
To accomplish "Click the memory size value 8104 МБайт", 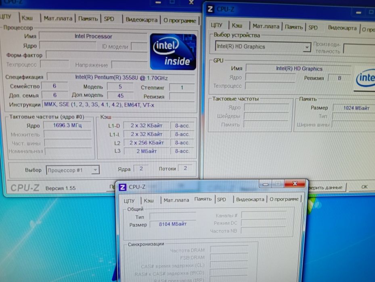I will pyautogui.click(x=173, y=224).
